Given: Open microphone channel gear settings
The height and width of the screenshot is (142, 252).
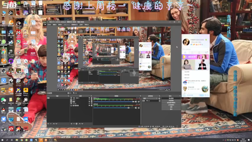Looking at the screenshot, I should click(139, 102).
